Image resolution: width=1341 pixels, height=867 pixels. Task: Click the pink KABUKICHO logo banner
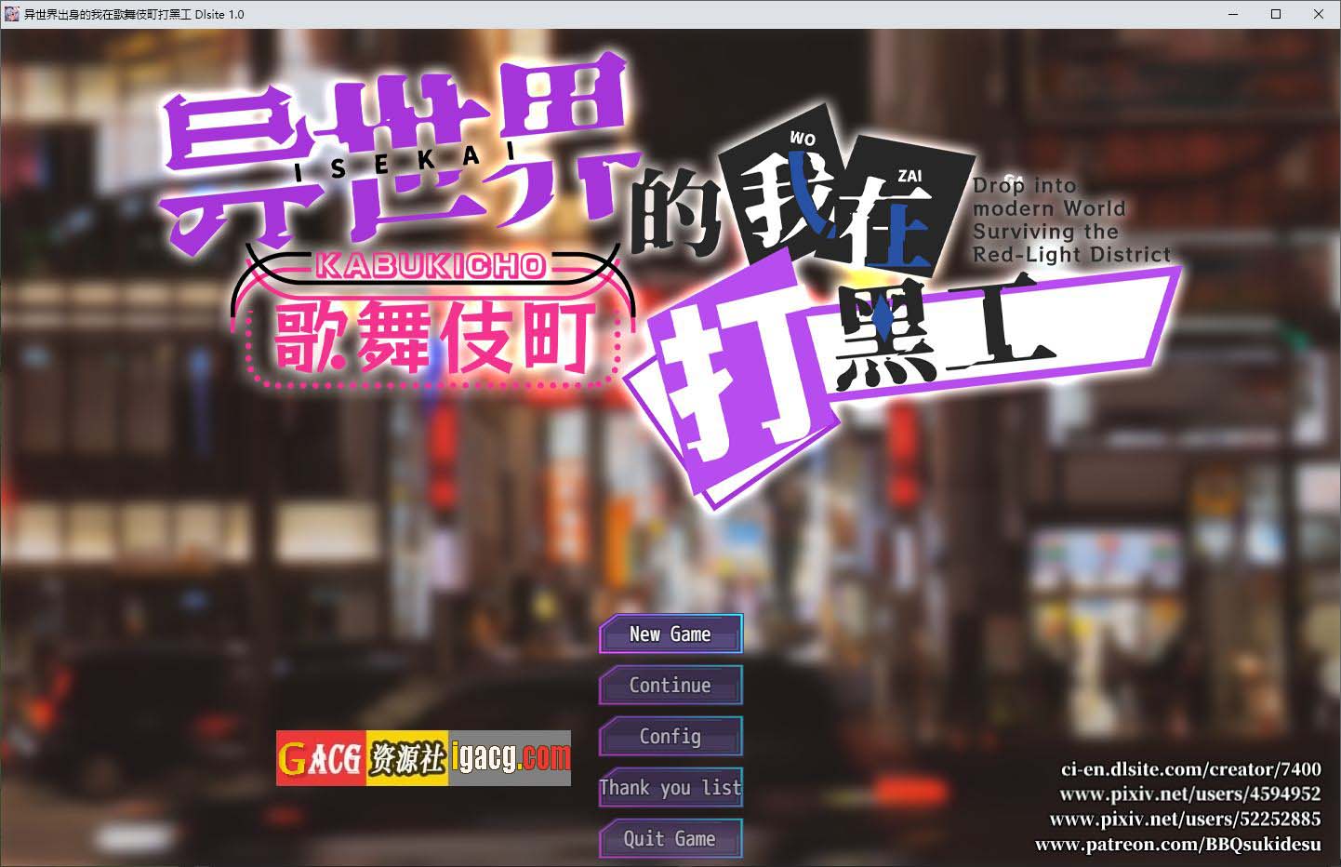(431, 266)
